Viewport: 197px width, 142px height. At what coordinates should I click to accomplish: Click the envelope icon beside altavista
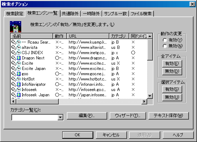point(19,47)
